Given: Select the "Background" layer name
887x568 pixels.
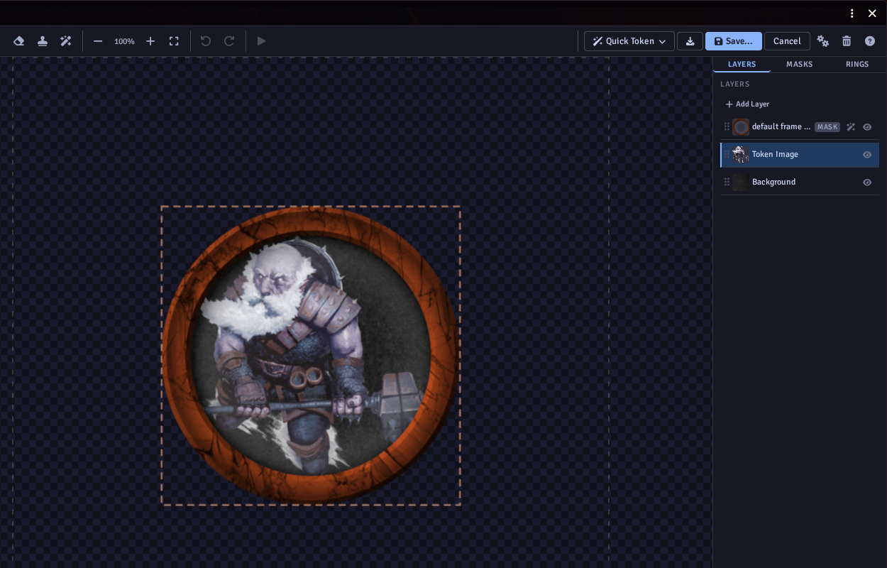Looking at the screenshot, I should [x=773, y=182].
